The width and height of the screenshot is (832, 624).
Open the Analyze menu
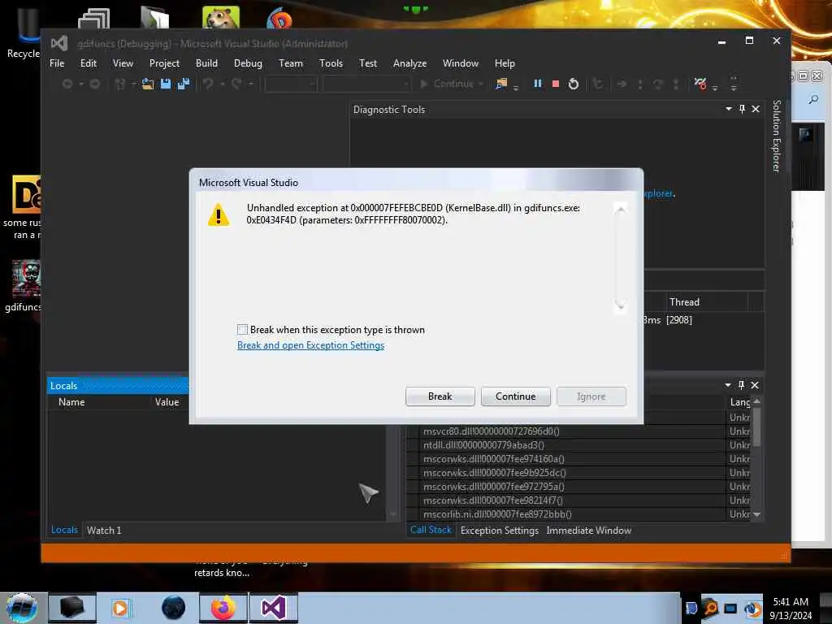(409, 63)
